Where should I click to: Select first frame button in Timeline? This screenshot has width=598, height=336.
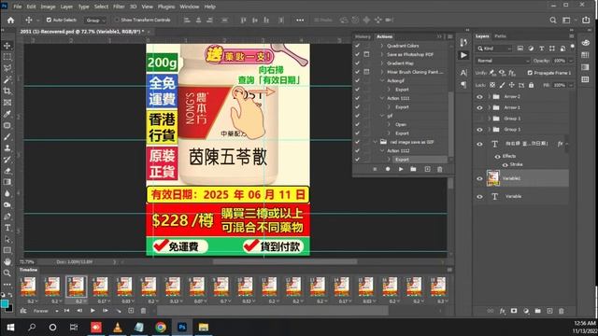(x=66, y=311)
